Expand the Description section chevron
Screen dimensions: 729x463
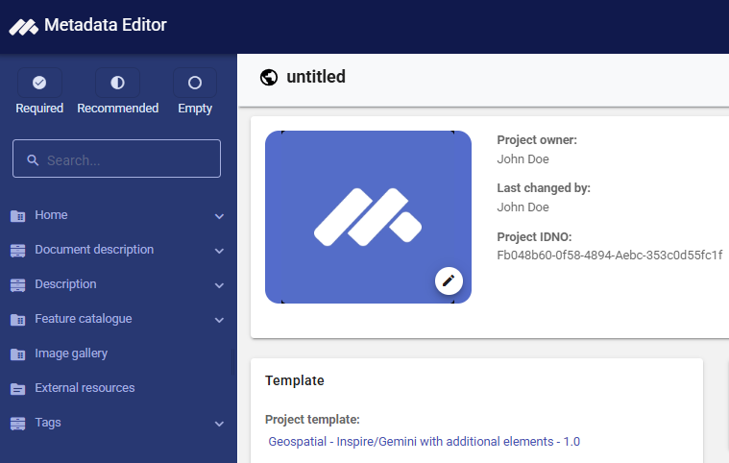coord(219,286)
